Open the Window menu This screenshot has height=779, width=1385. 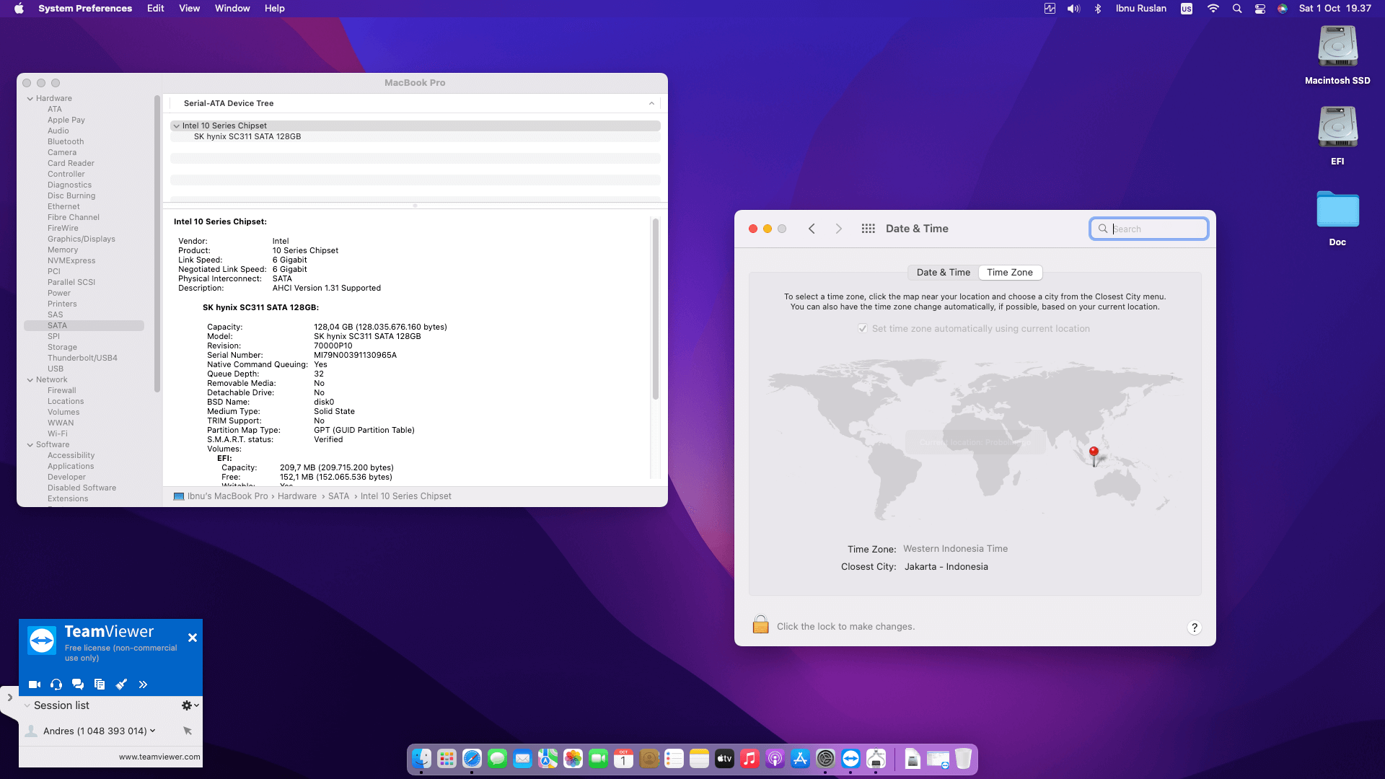point(232,9)
